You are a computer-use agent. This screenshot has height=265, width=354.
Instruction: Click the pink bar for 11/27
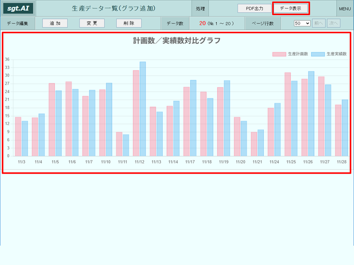click(x=321, y=116)
